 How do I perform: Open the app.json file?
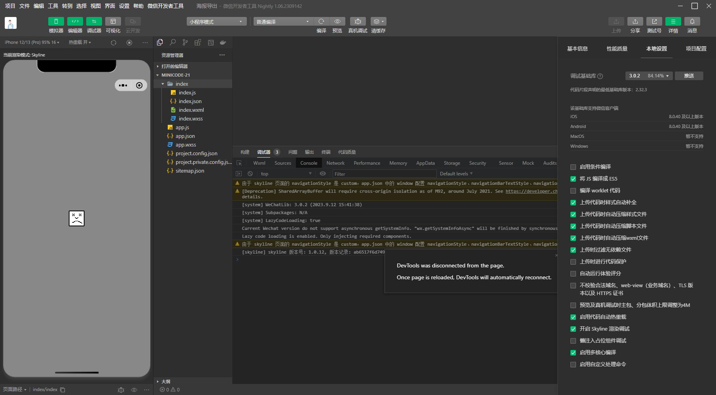pos(185,136)
